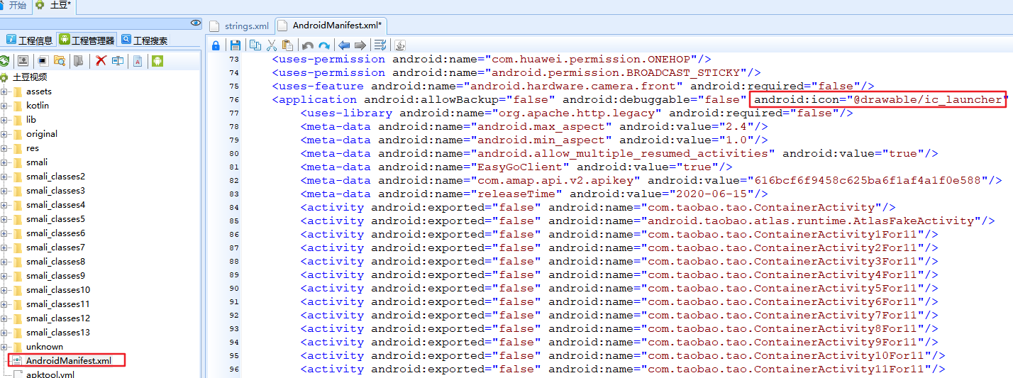Click the copy icon in editor toolbar

tap(255, 45)
